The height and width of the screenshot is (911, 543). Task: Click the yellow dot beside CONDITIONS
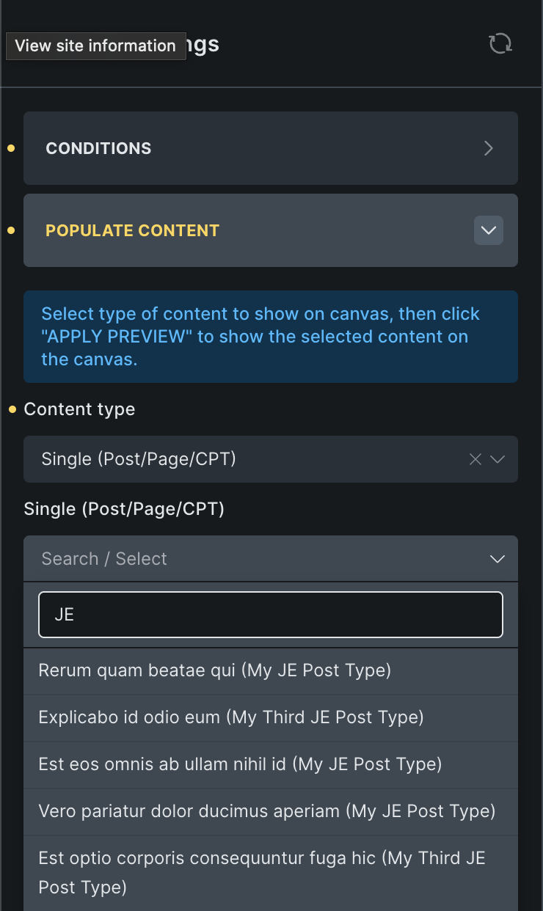pyautogui.click(x=11, y=148)
